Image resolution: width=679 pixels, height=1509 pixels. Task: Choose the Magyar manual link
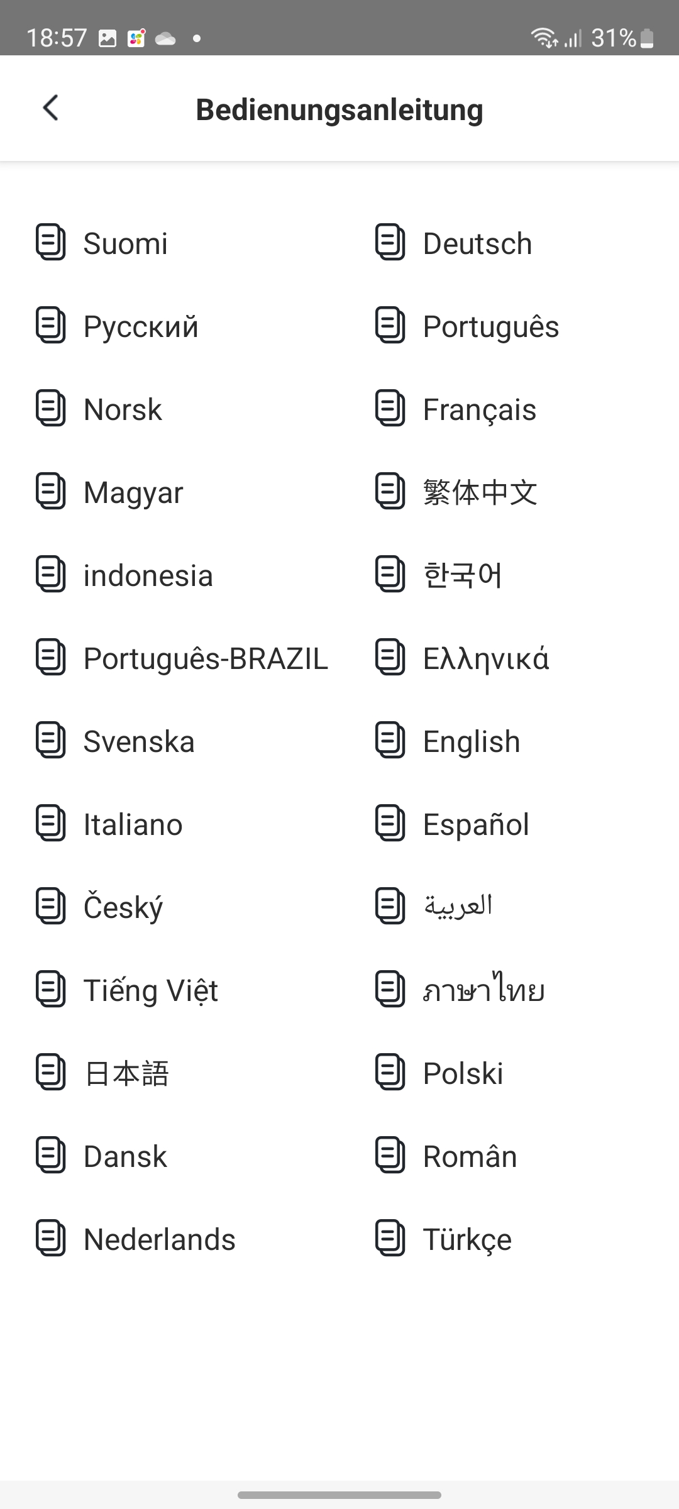click(133, 492)
